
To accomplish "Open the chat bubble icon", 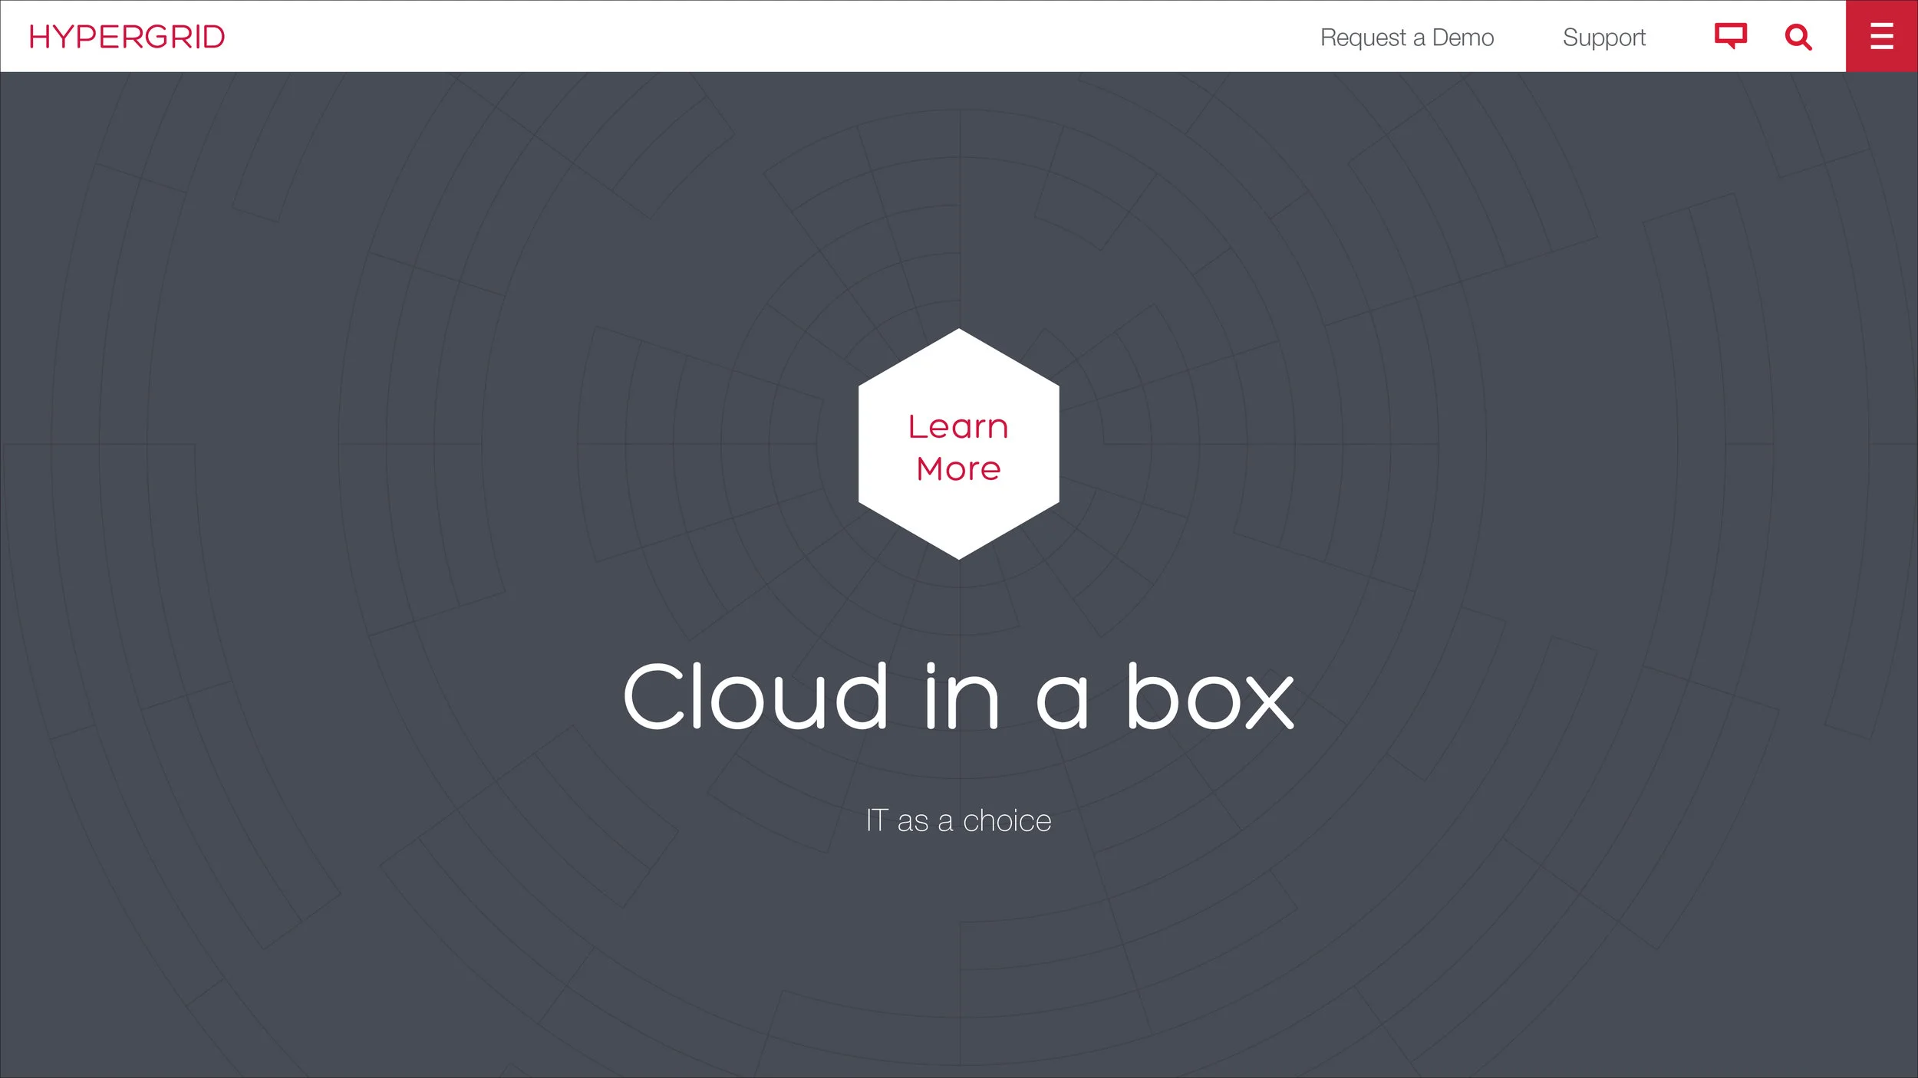I will coord(1731,36).
